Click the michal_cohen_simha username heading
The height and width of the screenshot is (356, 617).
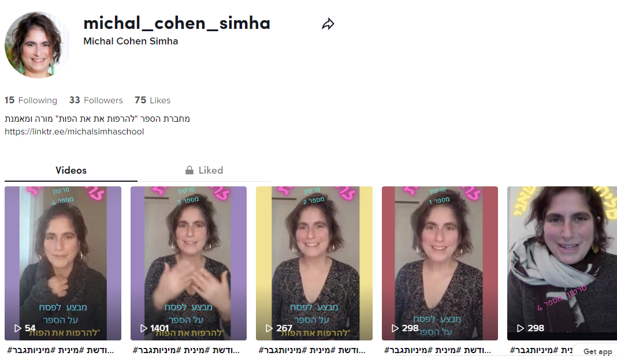(177, 23)
